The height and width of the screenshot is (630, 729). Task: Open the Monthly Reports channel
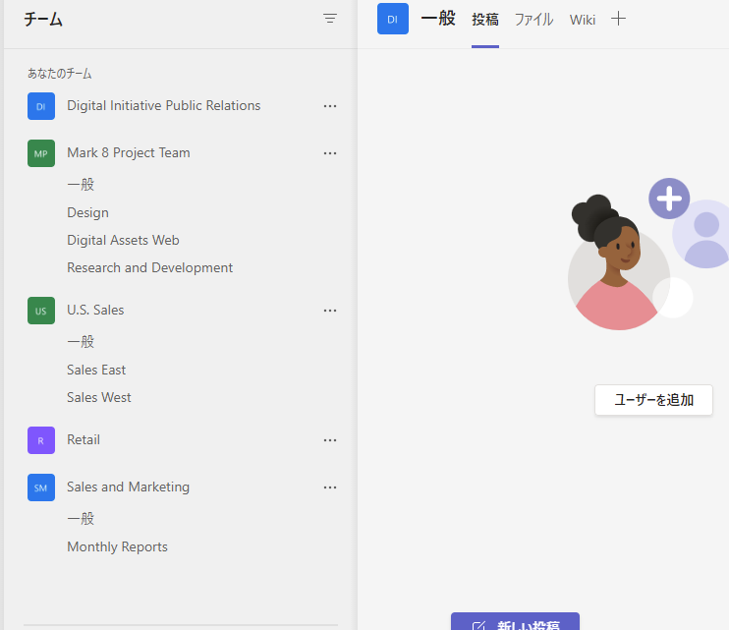[x=117, y=546]
